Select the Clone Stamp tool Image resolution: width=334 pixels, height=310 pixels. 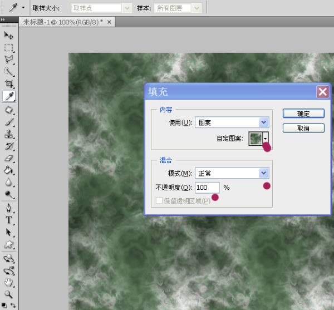pyautogui.click(x=9, y=134)
